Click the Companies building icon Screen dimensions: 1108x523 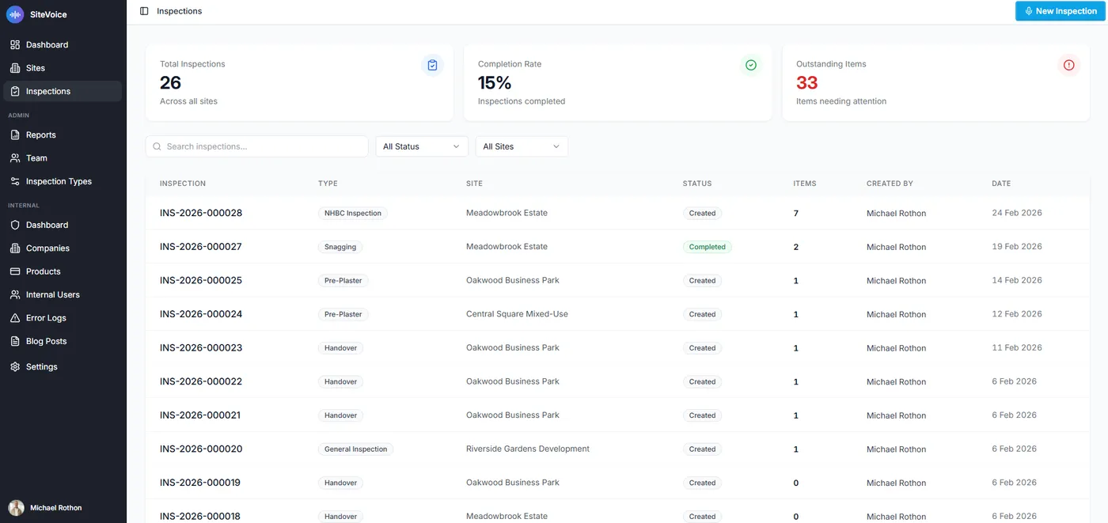(x=15, y=248)
